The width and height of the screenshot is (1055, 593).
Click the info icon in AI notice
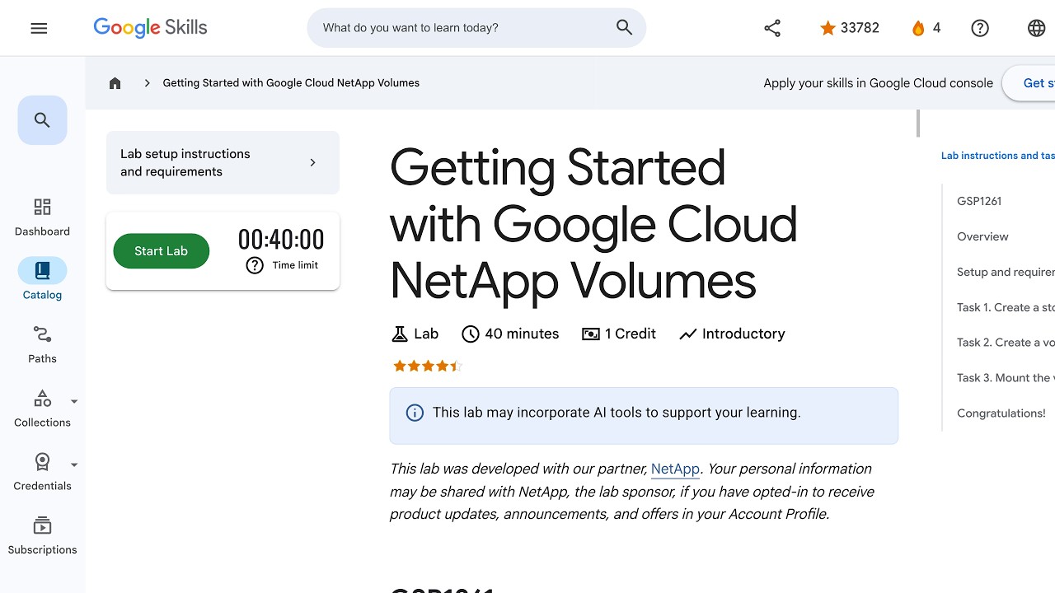[x=415, y=413]
